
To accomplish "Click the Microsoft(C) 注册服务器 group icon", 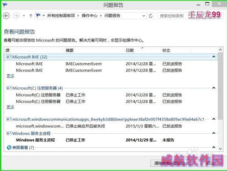I will [9, 88].
